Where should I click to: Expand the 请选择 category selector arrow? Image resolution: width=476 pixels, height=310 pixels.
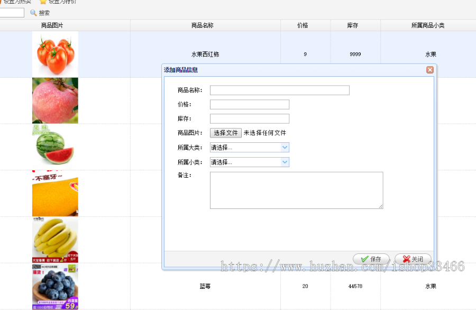coord(285,148)
